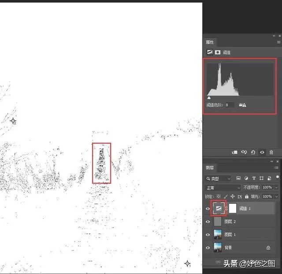Click lock position icon in Layers
Image resolution: width=282 pixels, height=274 pixels.
click(x=233, y=196)
